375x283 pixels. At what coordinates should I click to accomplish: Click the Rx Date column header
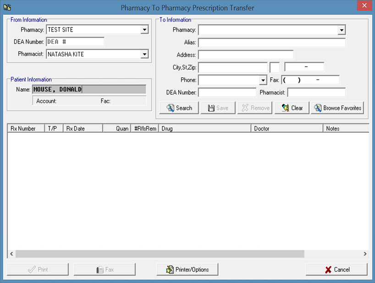click(x=83, y=129)
